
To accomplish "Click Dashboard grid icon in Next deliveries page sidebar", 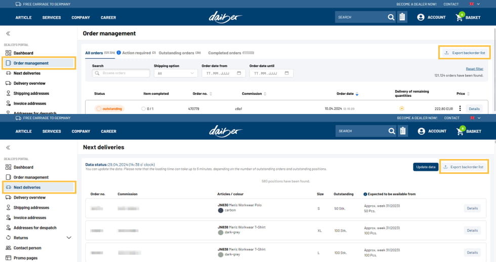I will point(8,167).
